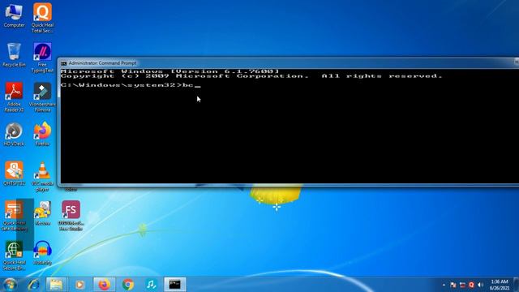Open the HD VDeck desktop icon

[14, 134]
